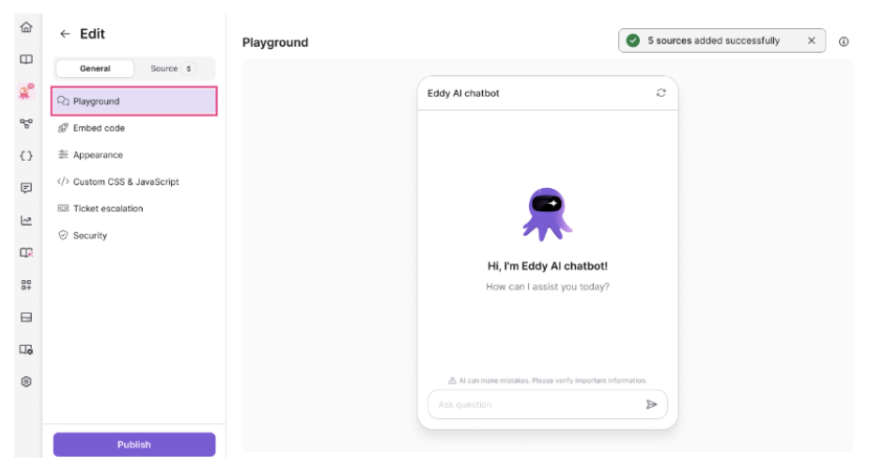885x470 pixels.
Task: Open the Security section
Action: point(90,236)
